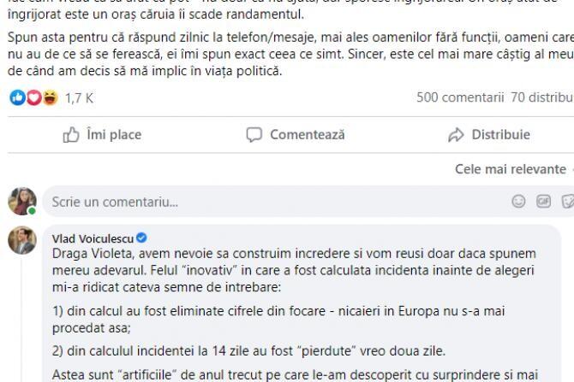Open the emoji picker in comment box
The width and height of the screenshot is (574, 382).
coord(517,203)
